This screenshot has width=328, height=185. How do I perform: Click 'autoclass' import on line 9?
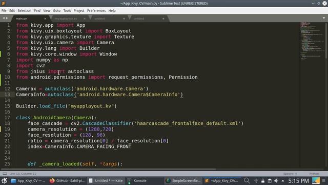click(x=81, y=71)
